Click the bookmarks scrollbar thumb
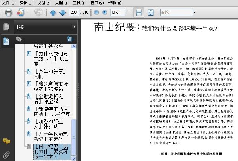The width and height of the screenshot is (238, 161). coord(74,138)
